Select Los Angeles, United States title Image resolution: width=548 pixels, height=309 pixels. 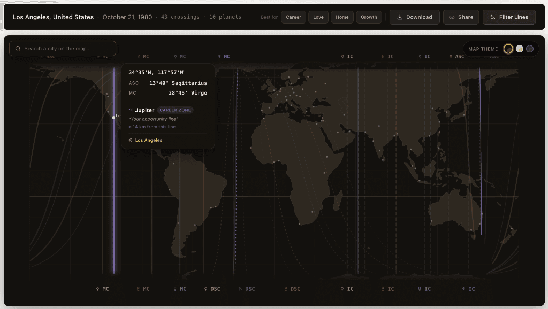[x=53, y=17]
